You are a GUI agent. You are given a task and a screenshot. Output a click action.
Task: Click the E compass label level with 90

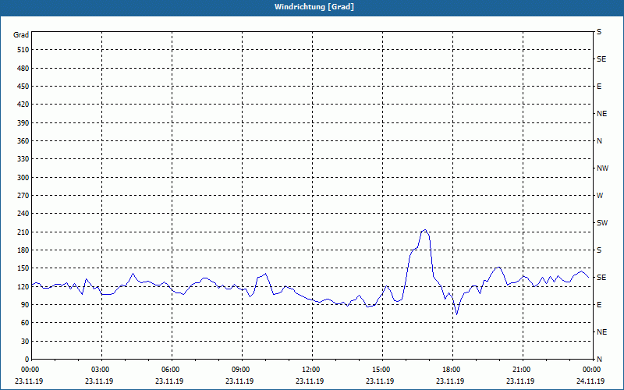tap(599, 305)
